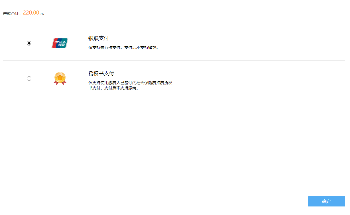Click the gold medal authorization icon
Screen dimensions: 350x215
[60, 78]
